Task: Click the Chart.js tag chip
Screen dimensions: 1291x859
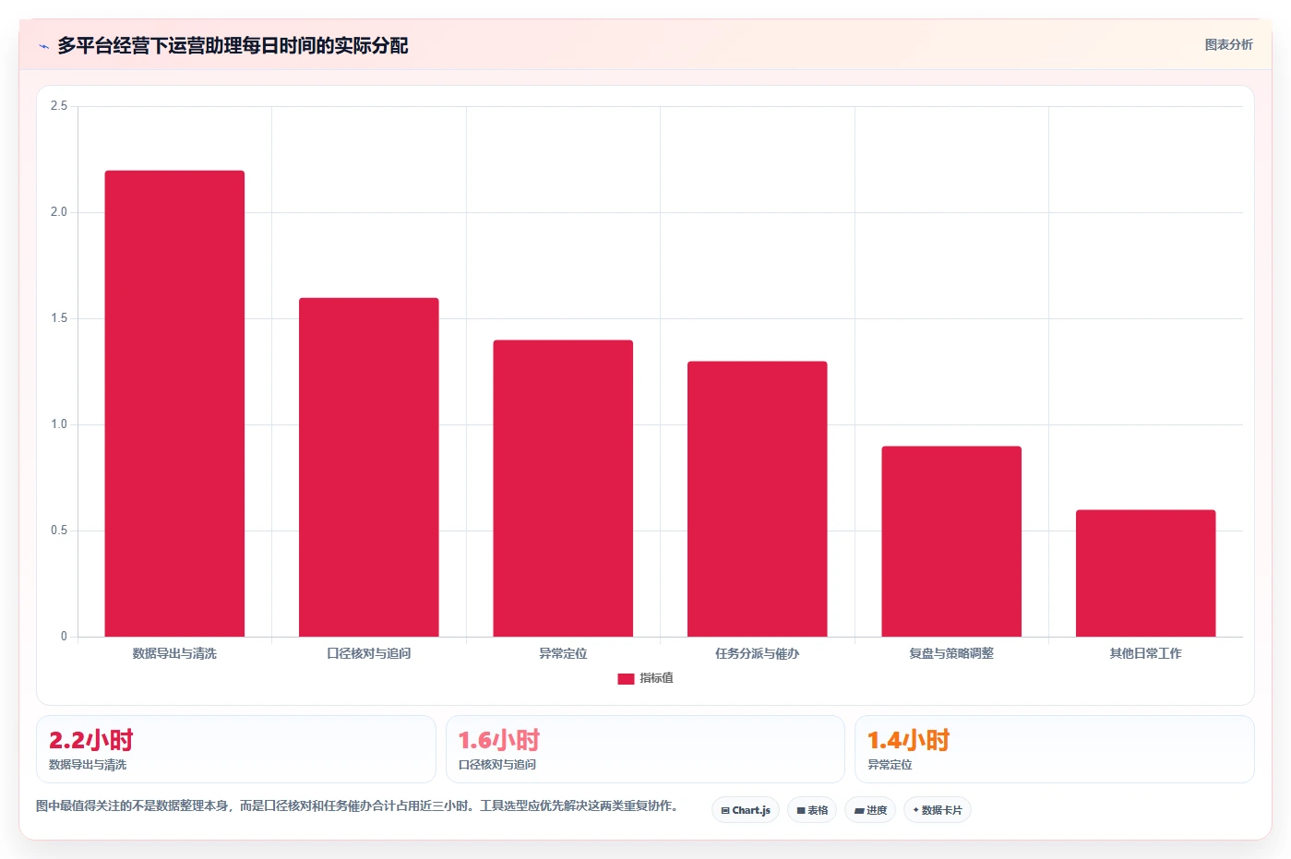Action: (746, 810)
